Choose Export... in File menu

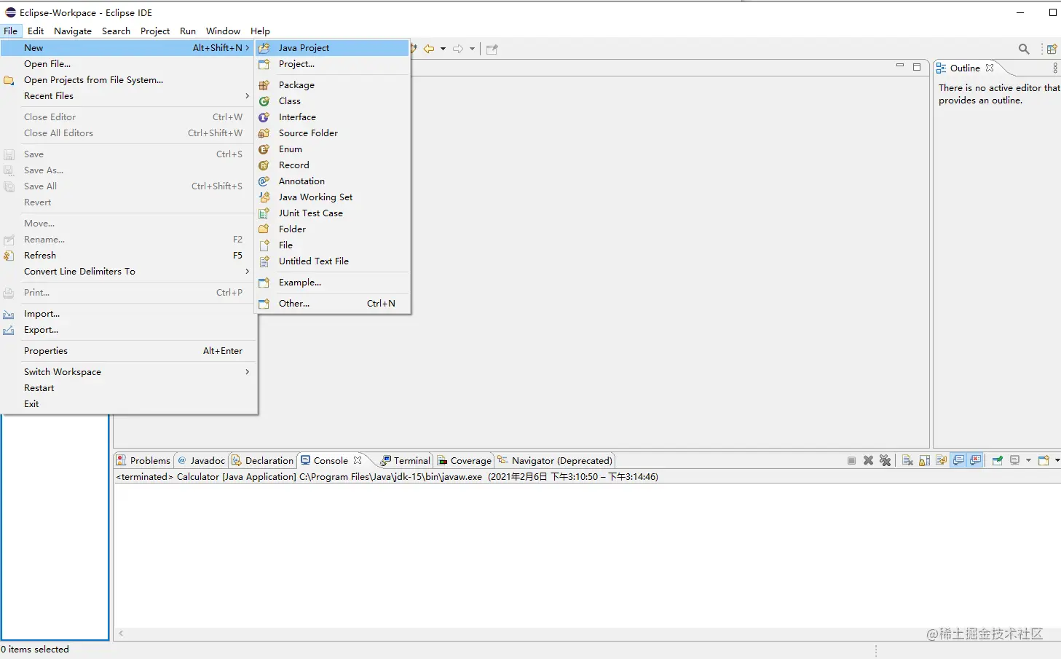tap(128, 329)
